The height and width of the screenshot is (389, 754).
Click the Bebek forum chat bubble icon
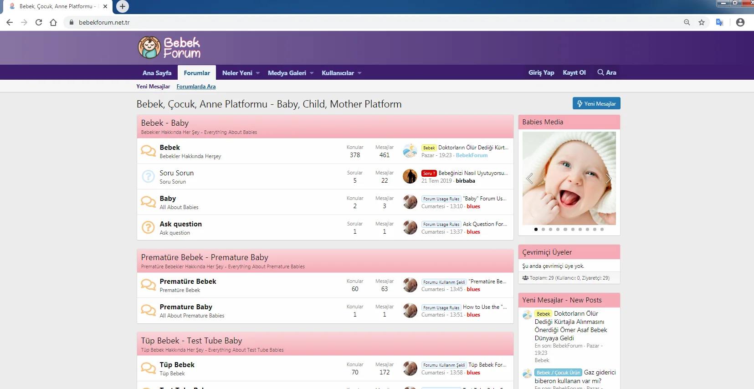tap(148, 151)
